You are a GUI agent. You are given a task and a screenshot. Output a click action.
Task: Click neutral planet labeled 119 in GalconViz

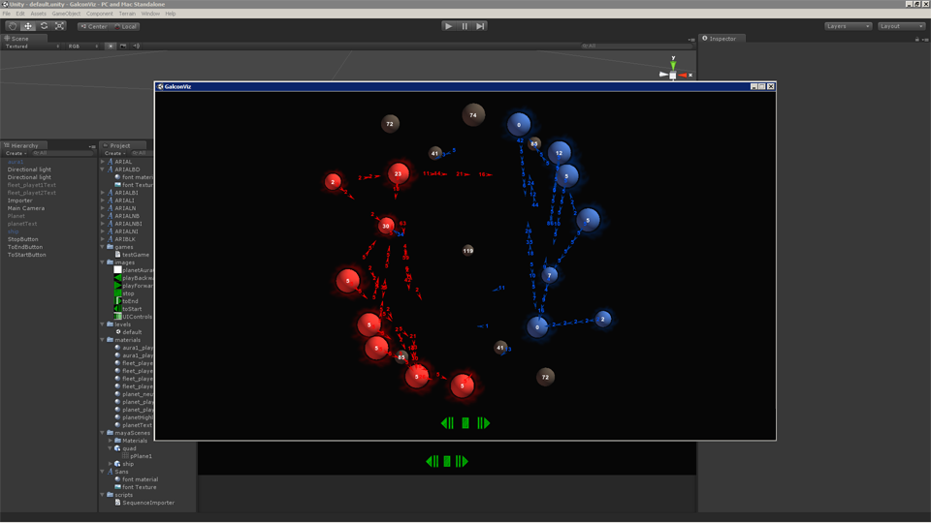(467, 251)
